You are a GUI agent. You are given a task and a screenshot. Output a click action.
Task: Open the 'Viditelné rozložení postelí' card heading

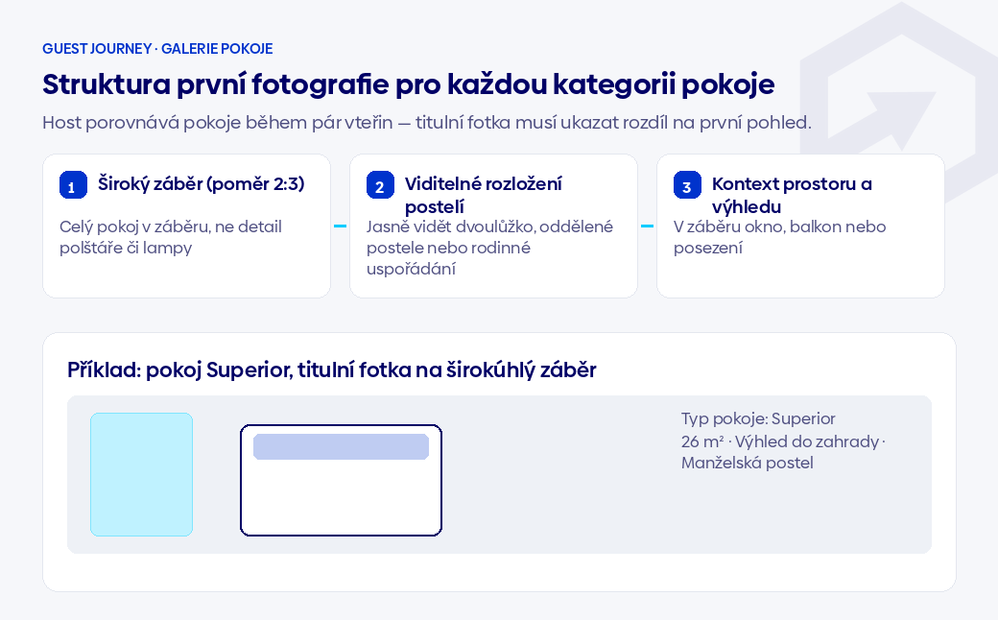(483, 196)
